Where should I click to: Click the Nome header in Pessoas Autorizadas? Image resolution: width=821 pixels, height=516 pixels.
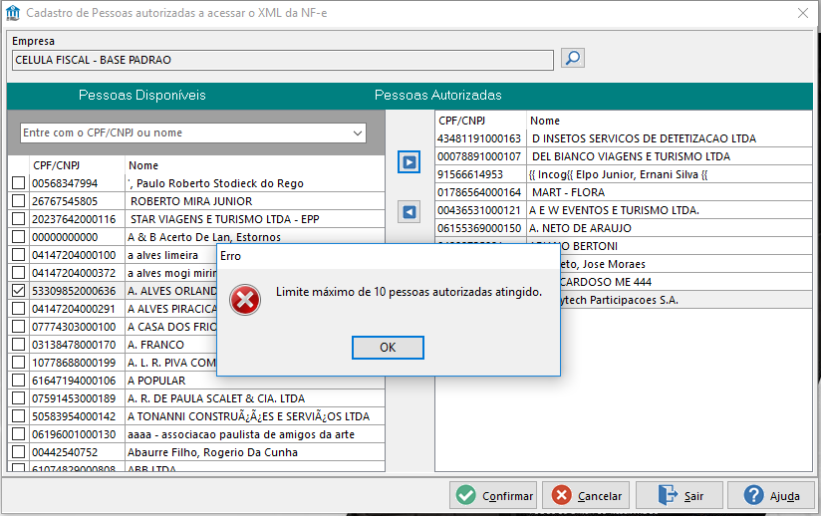(x=545, y=121)
